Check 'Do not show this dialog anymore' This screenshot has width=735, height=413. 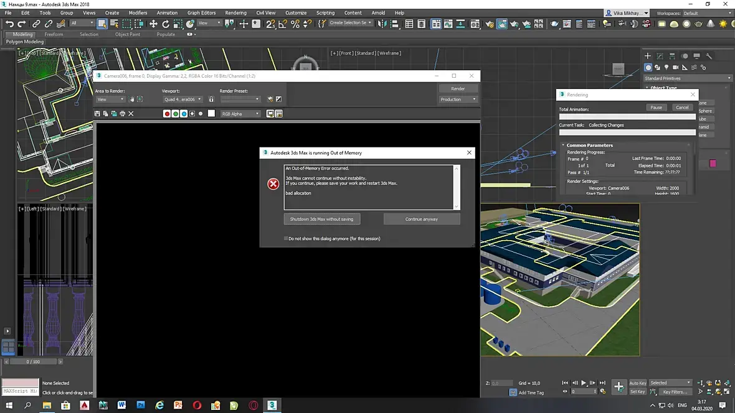tap(286, 238)
